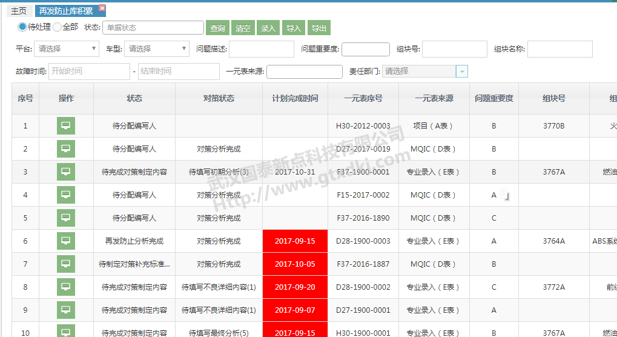617x337 pixels.
Task: Click the 计划完成时间 column header
Action: [x=295, y=99]
